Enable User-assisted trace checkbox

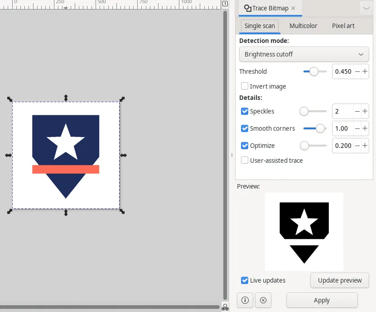click(244, 160)
